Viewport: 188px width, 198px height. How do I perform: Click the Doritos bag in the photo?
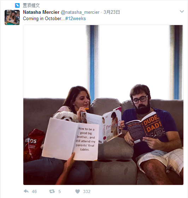33,144
